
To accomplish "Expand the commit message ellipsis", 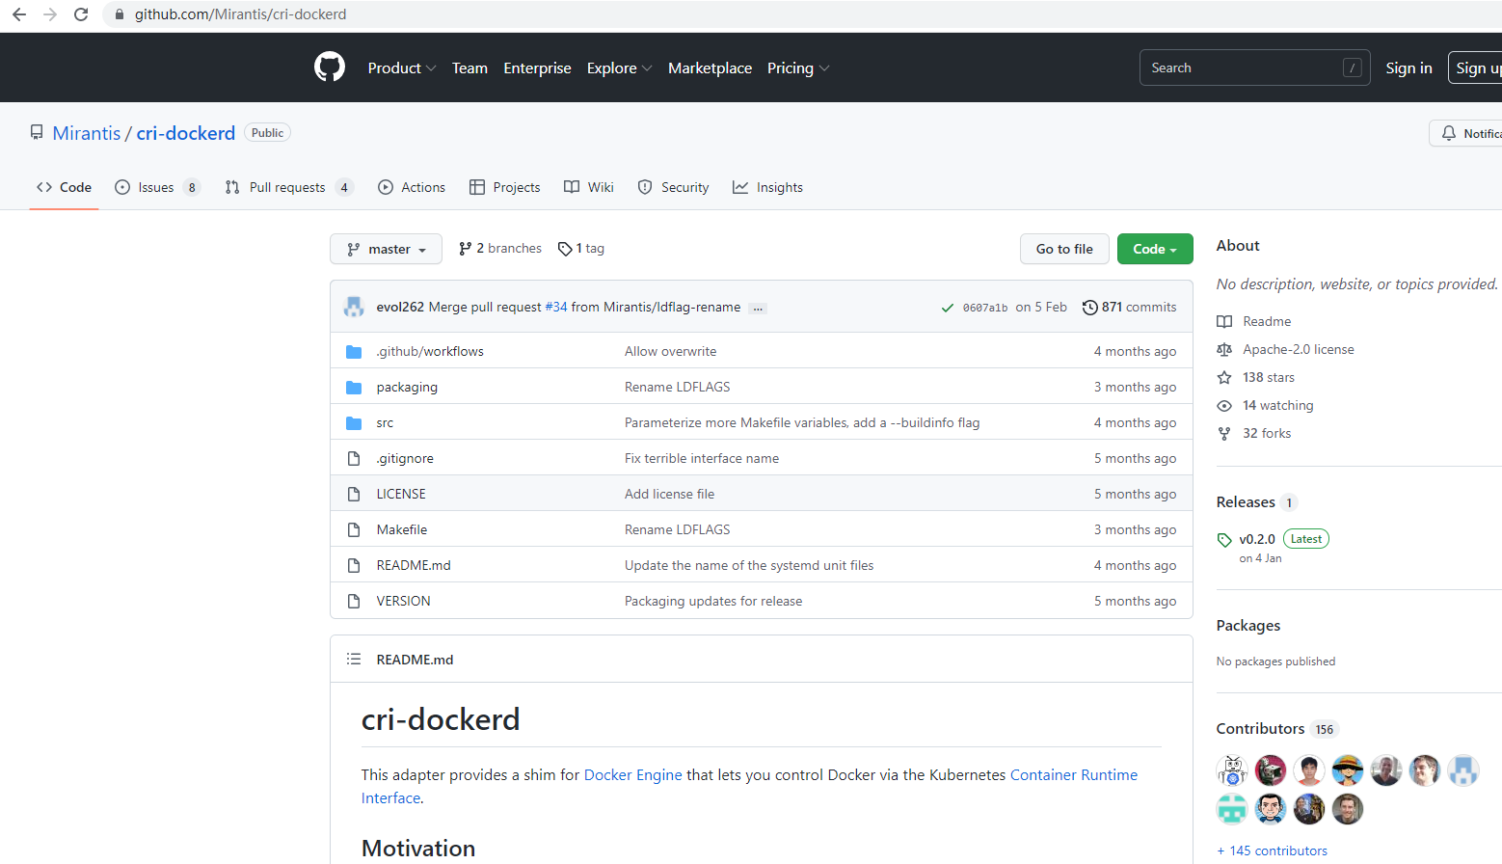I will 758,309.
